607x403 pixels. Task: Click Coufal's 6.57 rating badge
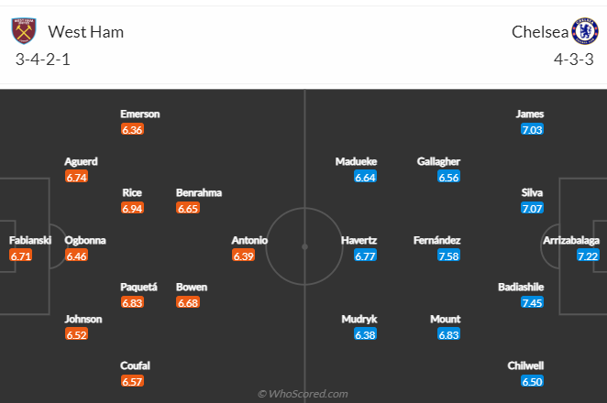pyautogui.click(x=132, y=381)
